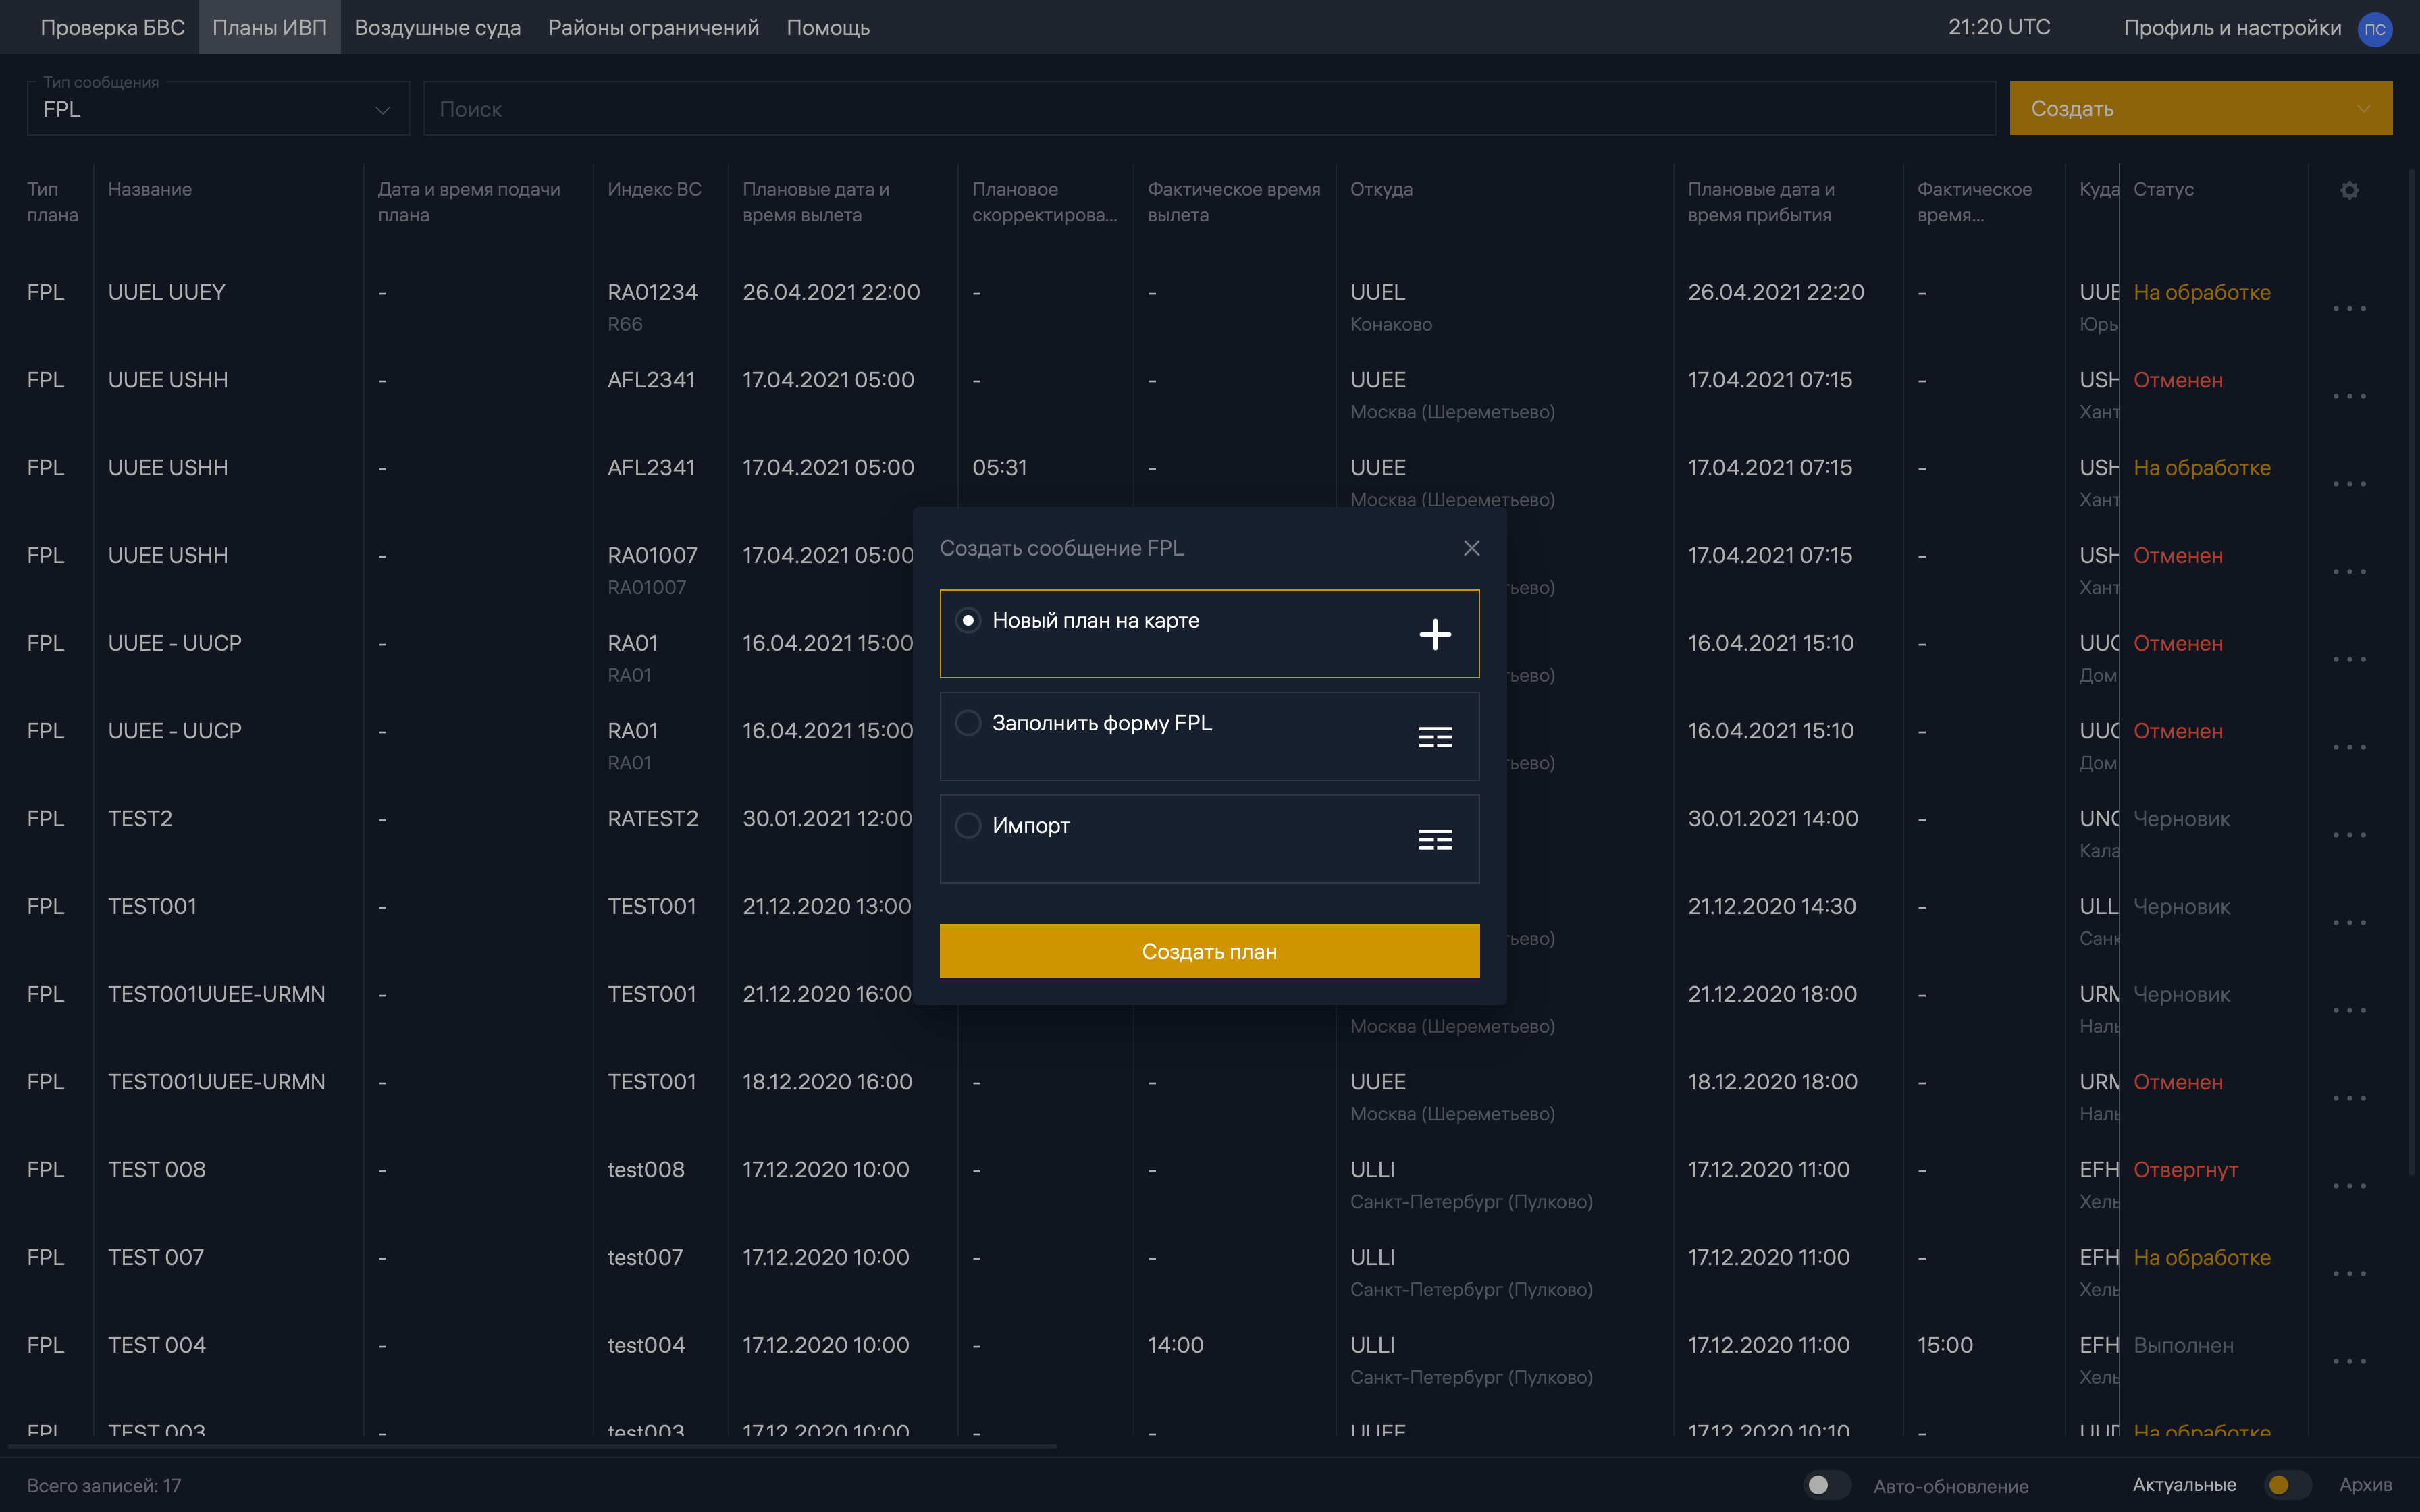Click the ПС profile avatar

coord(2374,29)
